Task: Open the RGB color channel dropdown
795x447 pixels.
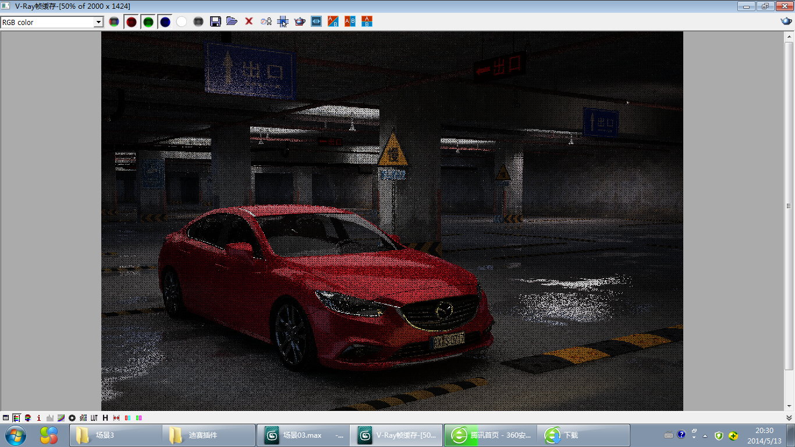Action: point(98,22)
